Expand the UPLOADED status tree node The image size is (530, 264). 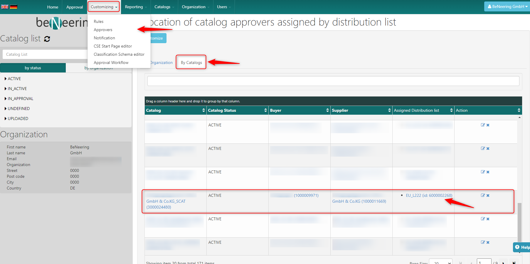[x=6, y=119]
